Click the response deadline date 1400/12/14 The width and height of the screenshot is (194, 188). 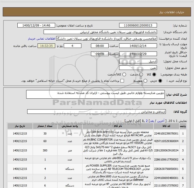(138, 46)
